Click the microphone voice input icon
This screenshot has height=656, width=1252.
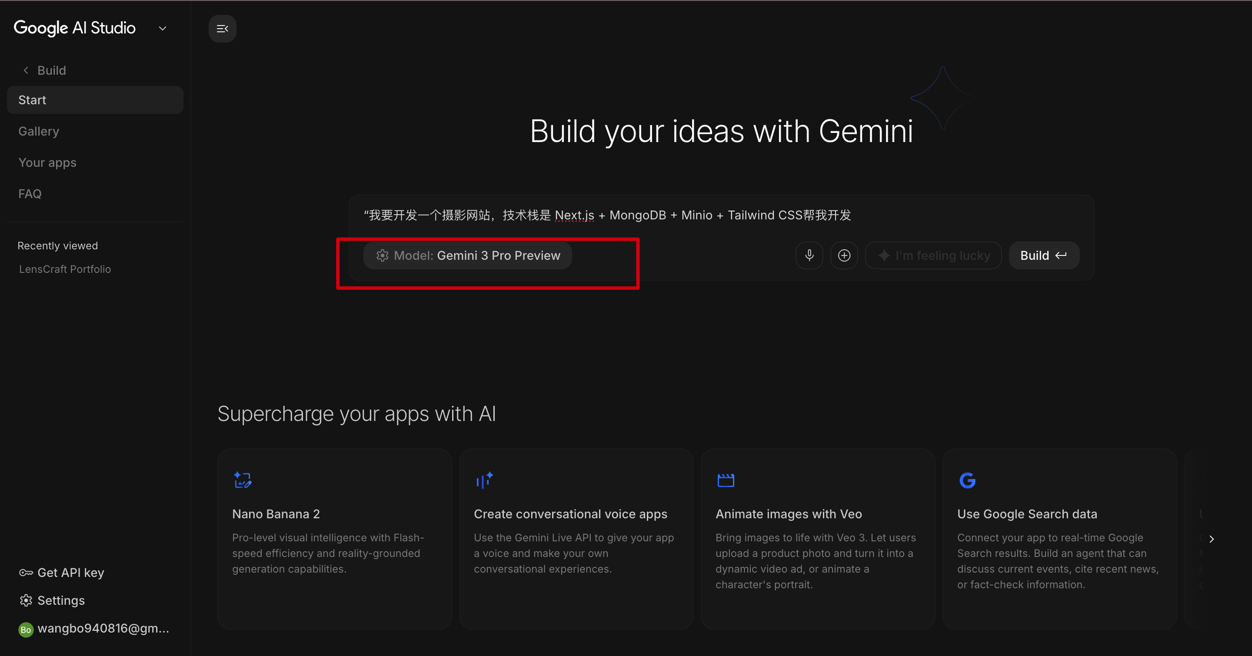[809, 255]
